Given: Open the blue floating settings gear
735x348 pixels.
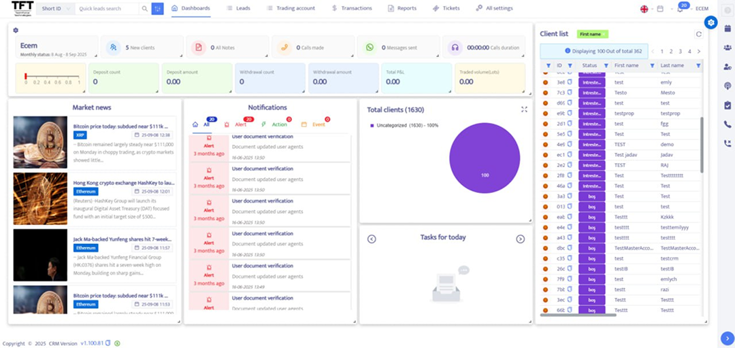Looking at the screenshot, I should click(x=711, y=23).
